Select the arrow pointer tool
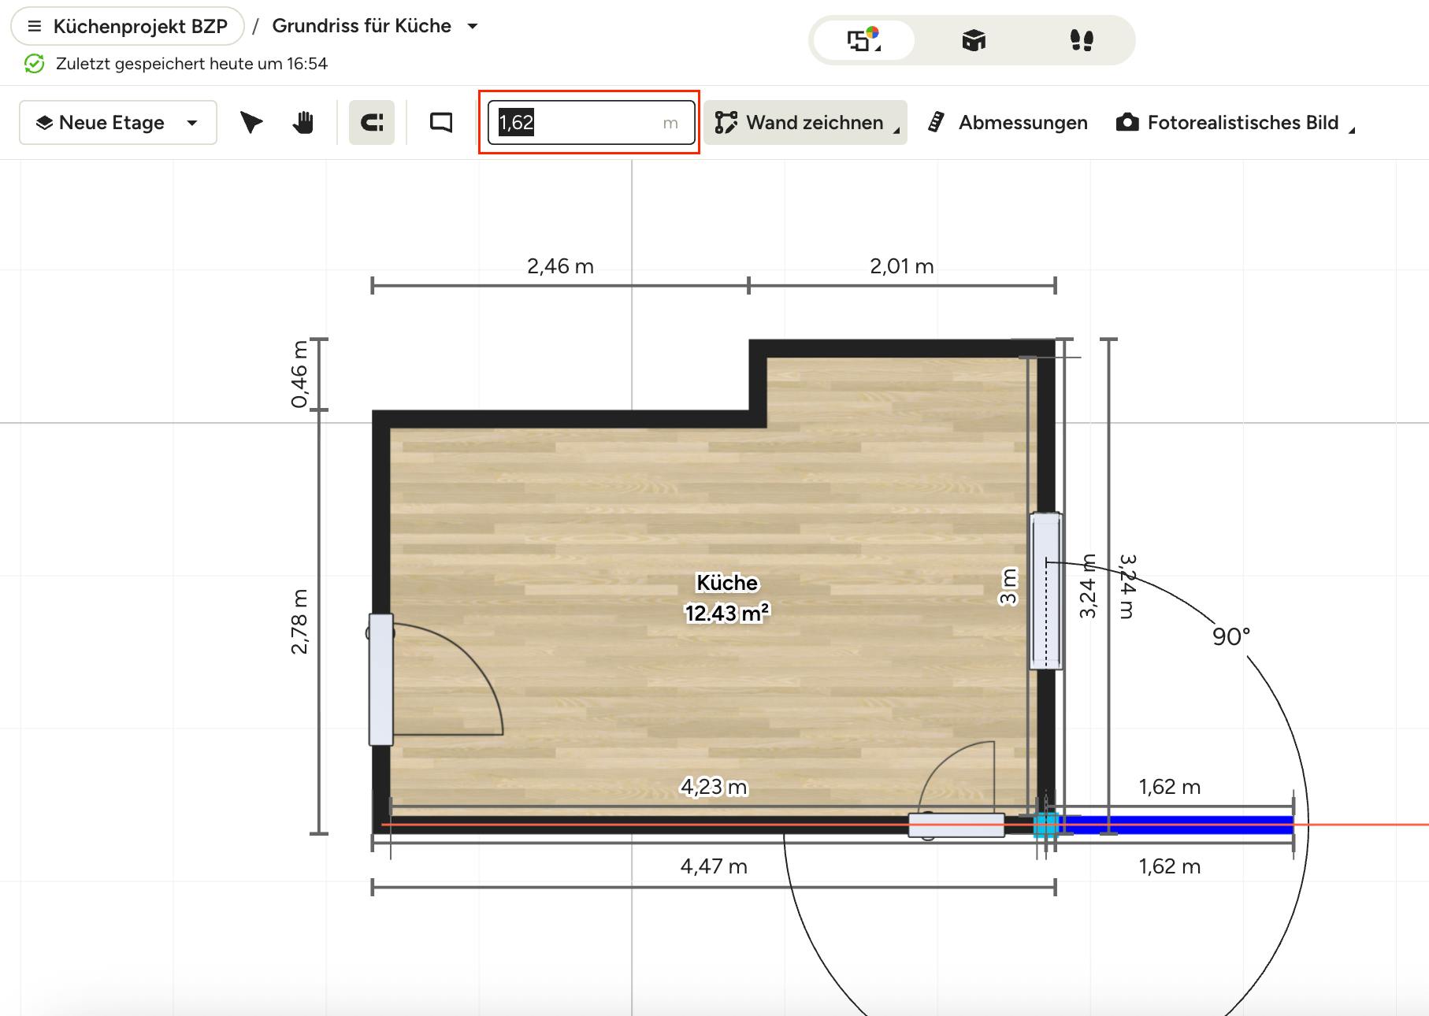Screen dimensions: 1429x1016 [x=251, y=123]
